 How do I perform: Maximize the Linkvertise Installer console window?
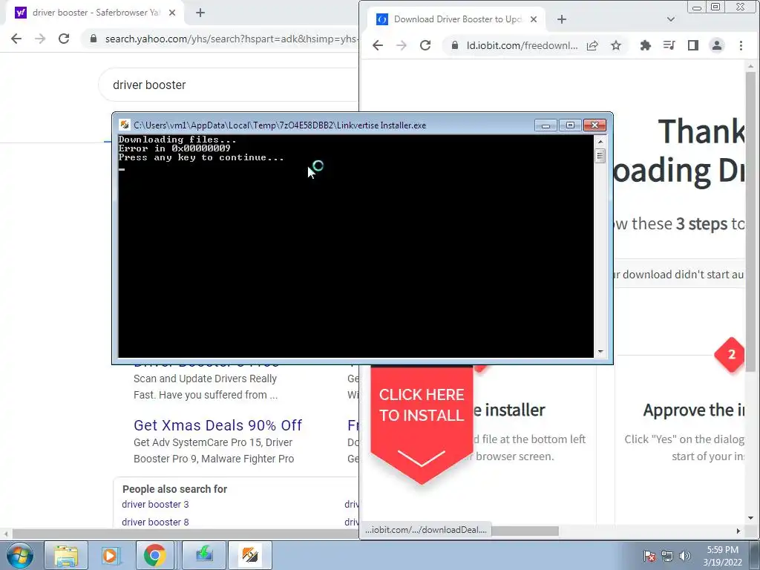(x=570, y=125)
